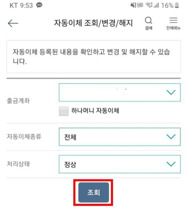This screenshot has width=187, height=218.
Task: Tap the 검색 label under magnifier
Action: [149, 28]
